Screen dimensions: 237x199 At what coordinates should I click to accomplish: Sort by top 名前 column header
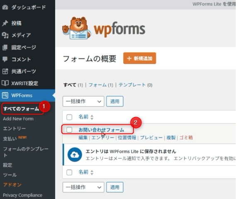coord(83,117)
